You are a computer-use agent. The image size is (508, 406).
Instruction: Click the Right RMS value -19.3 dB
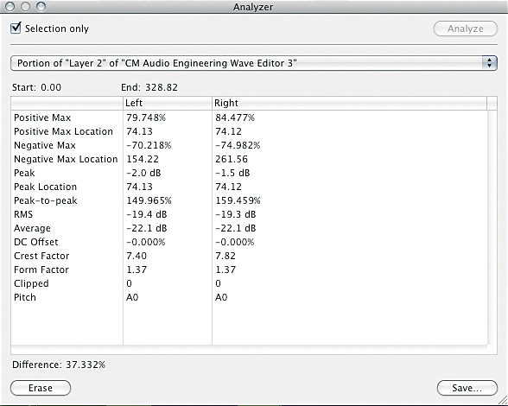pos(236,214)
